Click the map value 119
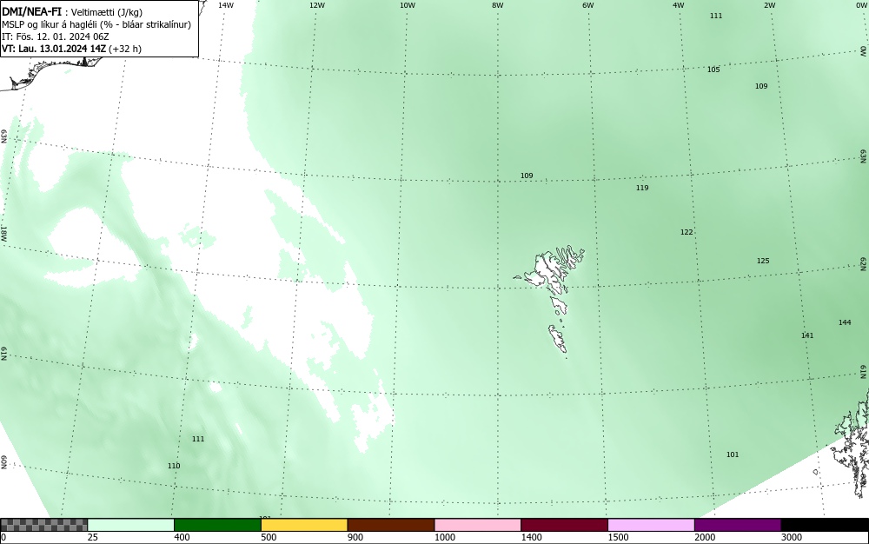Image resolution: width=869 pixels, height=544 pixels. point(642,188)
